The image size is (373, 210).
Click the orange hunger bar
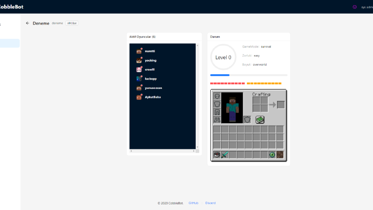pyautogui.click(x=264, y=83)
